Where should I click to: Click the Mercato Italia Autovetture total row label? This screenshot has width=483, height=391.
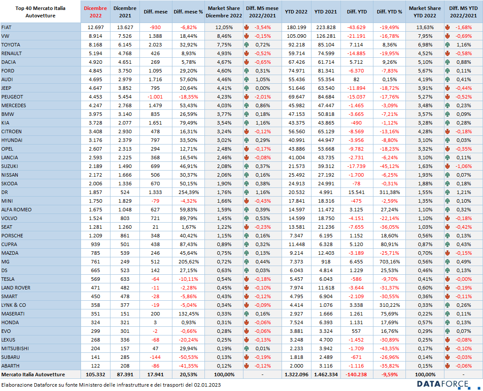[x=33, y=375]
